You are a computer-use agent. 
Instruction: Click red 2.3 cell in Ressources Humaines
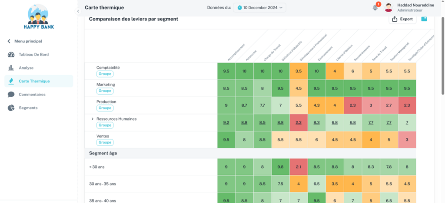tap(298, 123)
